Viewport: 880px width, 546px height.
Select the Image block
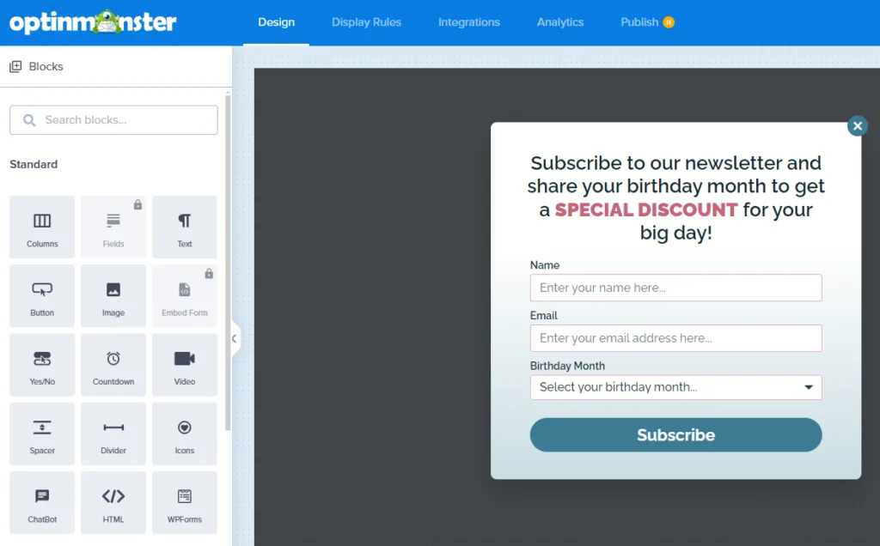113,296
